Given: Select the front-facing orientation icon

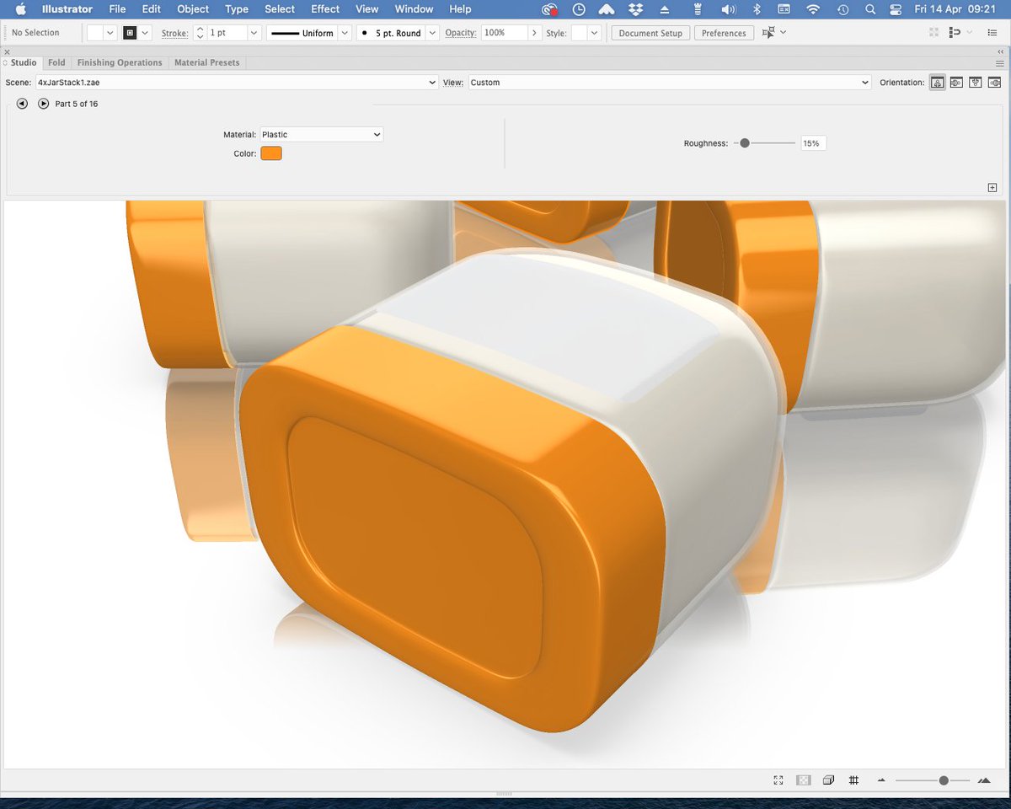Looking at the screenshot, I should click(937, 82).
